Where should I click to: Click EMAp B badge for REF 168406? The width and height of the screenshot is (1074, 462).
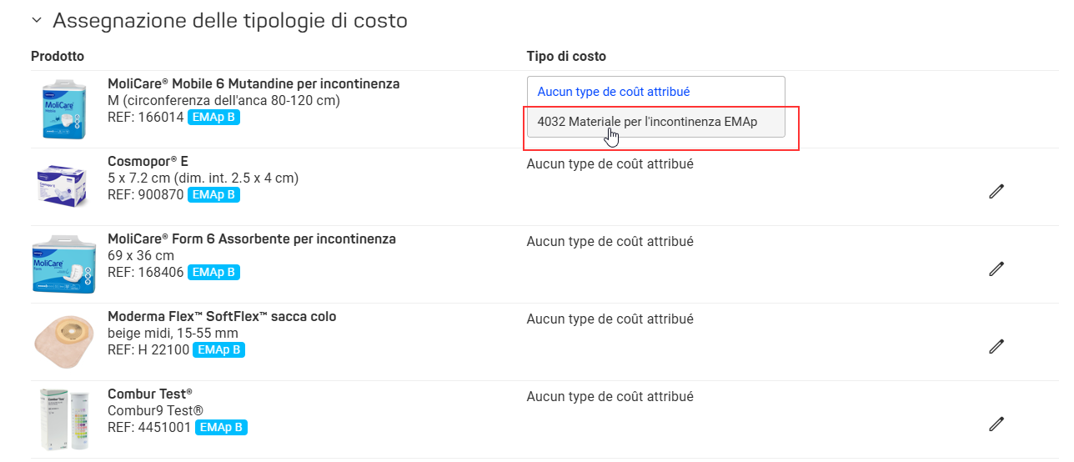pyautogui.click(x=213, y=273)
